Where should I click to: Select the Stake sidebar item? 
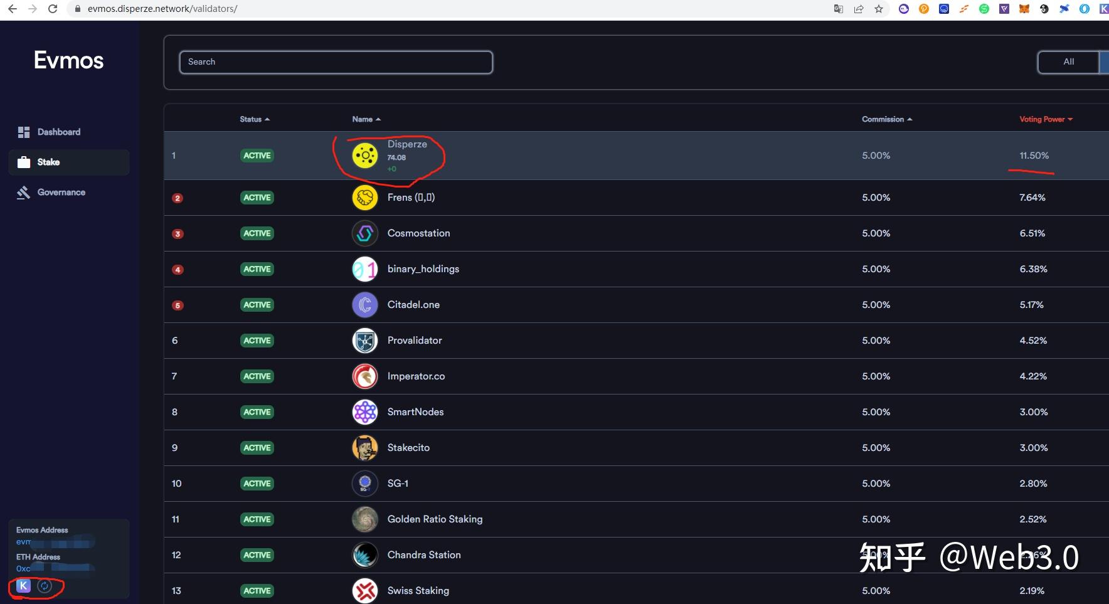point(69,162)
